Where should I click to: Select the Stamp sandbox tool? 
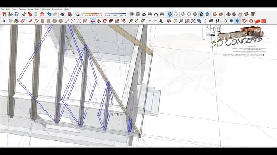[x=234, y=14]
